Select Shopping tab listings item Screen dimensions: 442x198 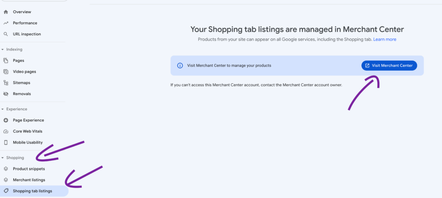click(34, 191)
